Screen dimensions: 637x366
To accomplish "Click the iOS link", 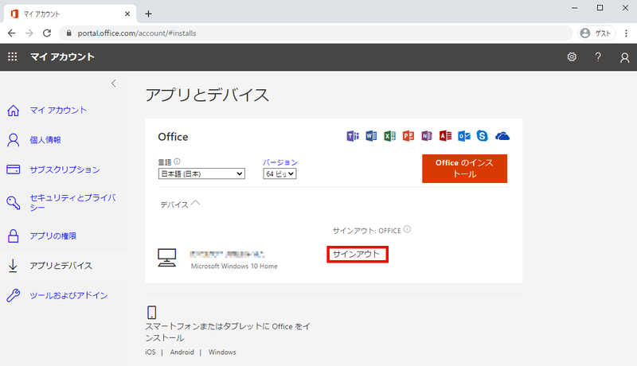I will (150, 352).
